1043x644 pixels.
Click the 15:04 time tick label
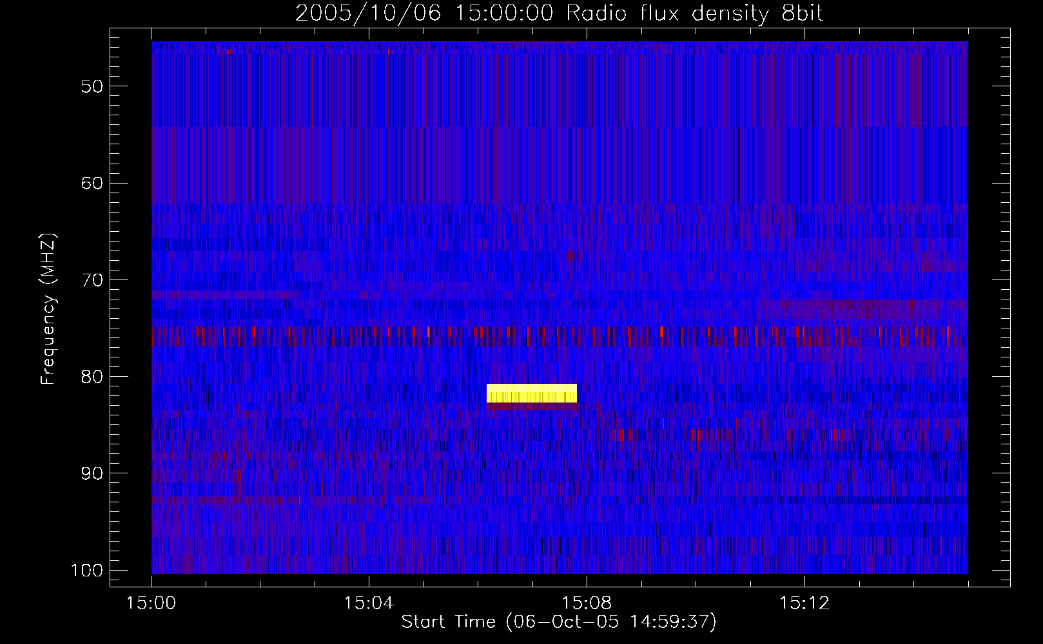pyautogui.click(x=369, y=603)
